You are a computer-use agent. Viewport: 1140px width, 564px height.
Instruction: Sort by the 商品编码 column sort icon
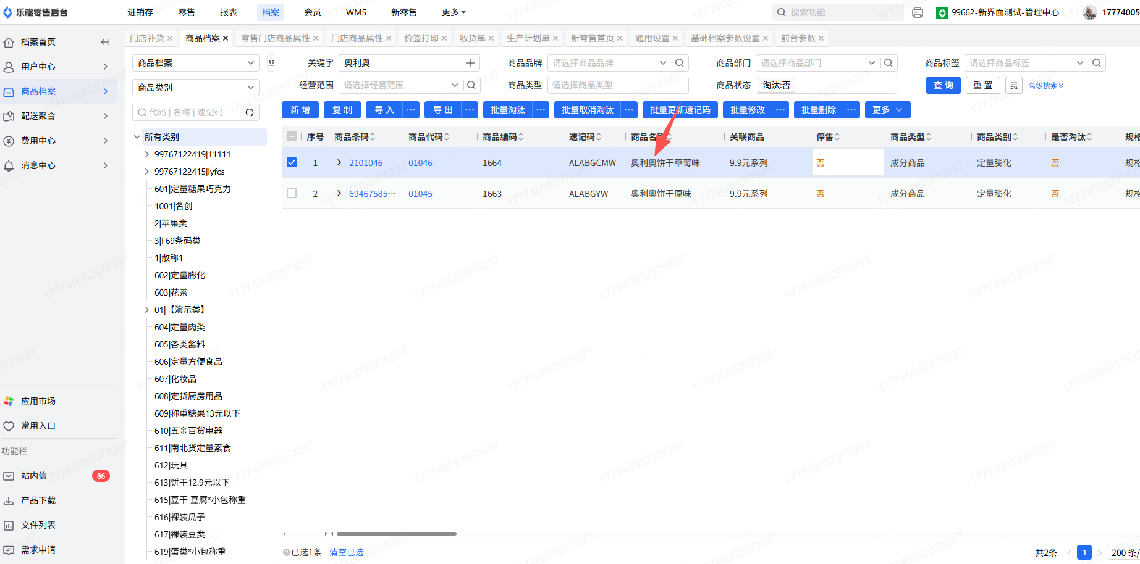pos(521,137)
